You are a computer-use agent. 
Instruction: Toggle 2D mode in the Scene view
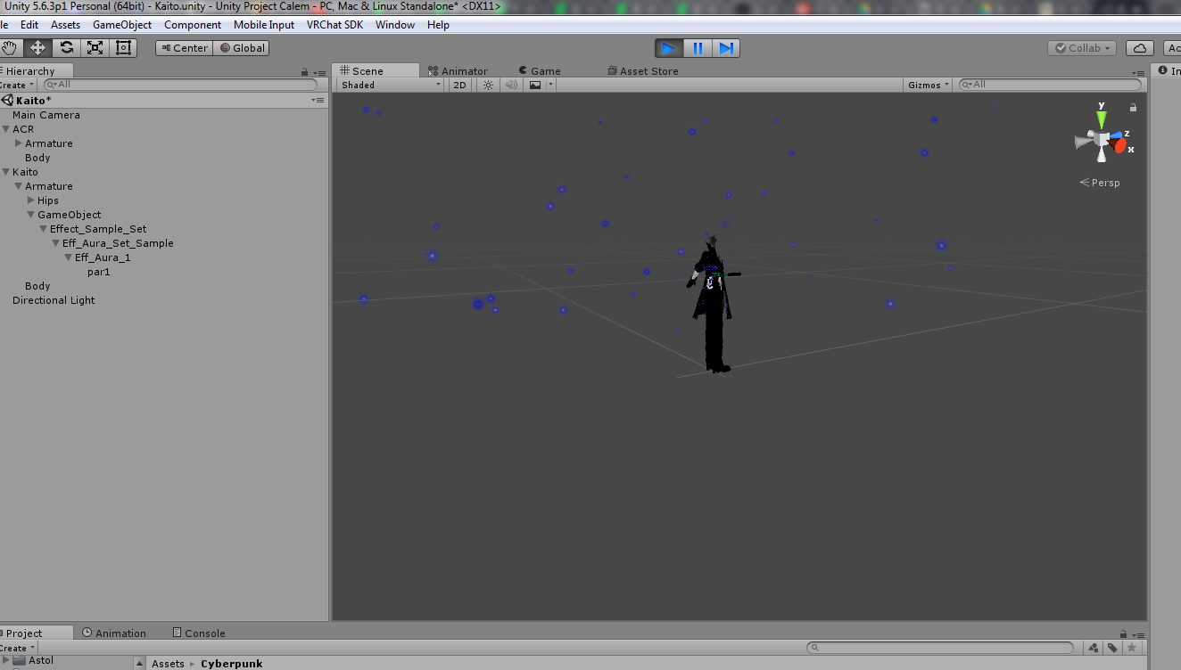(x=458, y=84)
